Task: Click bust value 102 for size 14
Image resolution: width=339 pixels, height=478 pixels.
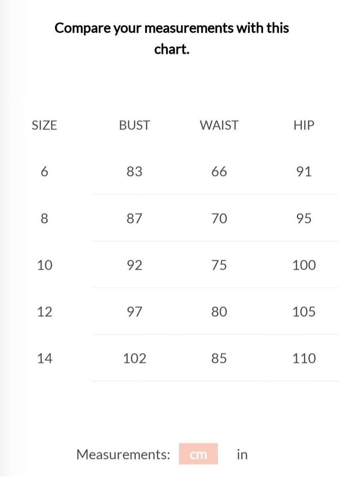Action: [134, 358]
